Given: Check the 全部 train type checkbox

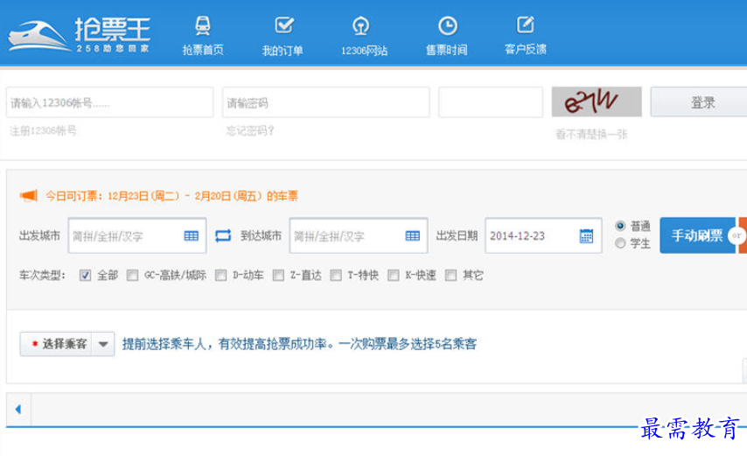Looking at the screenshot, I should (x=85, y=276).
